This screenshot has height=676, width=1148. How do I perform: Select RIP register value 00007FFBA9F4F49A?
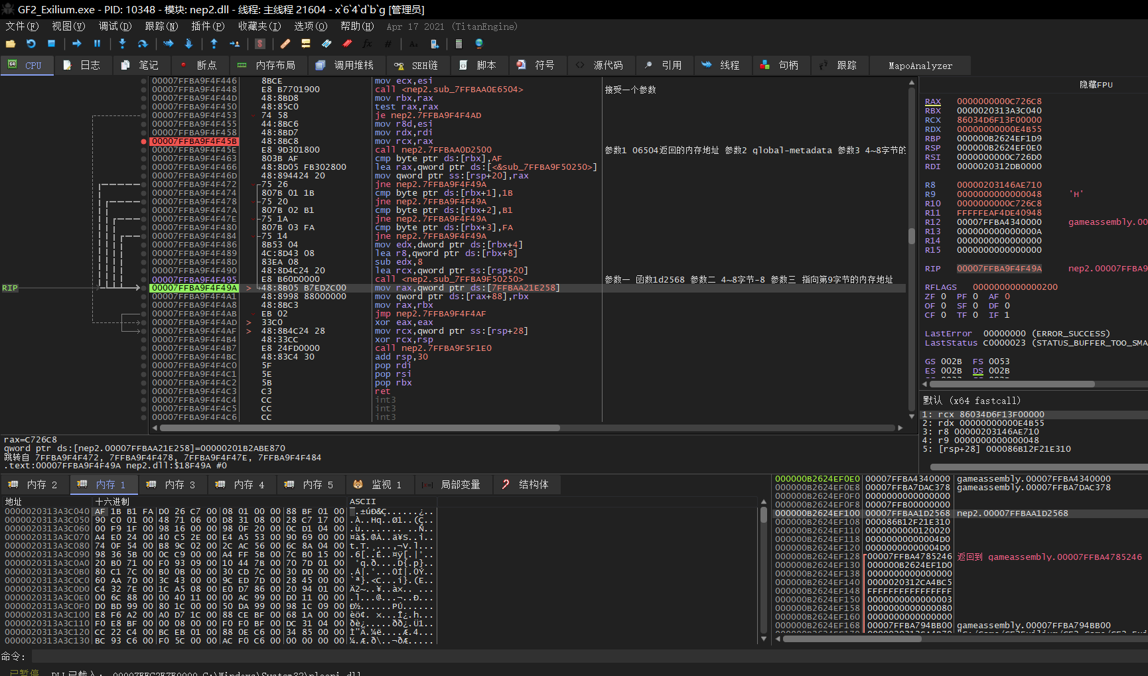[999, 269]
